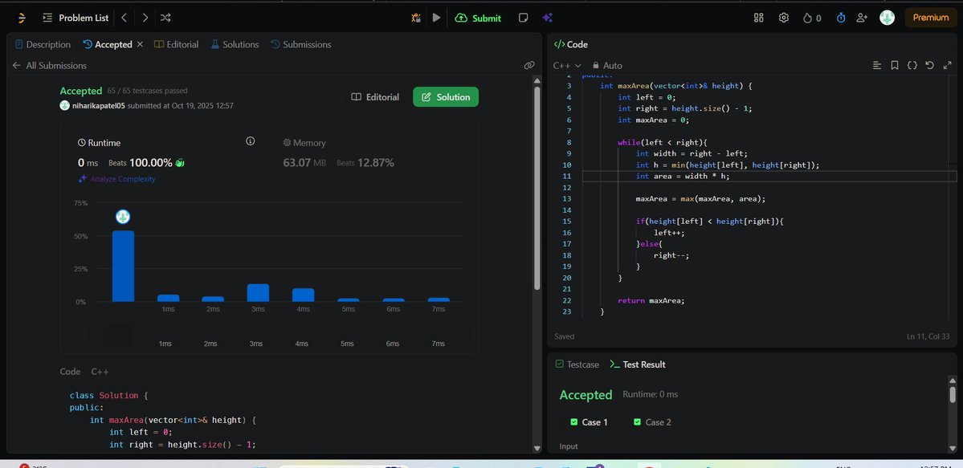The image size is (963, 468).
Task: Click the streak fire icon showing 0
Action: pyautogui.click(x=812, y=18)
